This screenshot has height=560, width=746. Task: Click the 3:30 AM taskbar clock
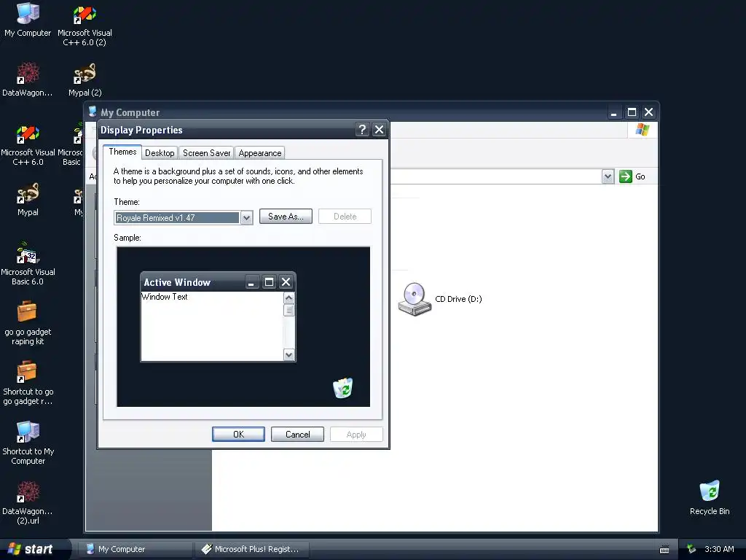click(719, 549)
